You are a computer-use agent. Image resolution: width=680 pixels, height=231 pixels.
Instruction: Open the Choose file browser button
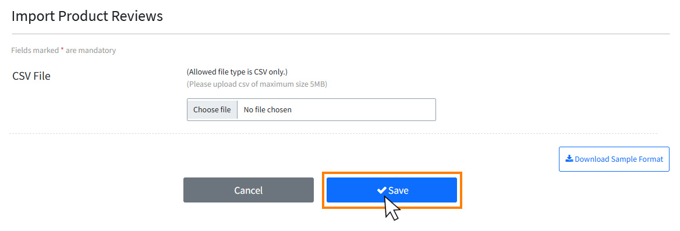click(x=212, y=109)
